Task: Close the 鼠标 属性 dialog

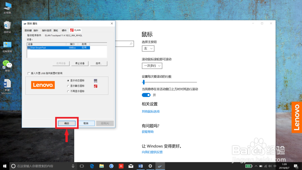Action: pyautogui.click(x=112, y=24)
